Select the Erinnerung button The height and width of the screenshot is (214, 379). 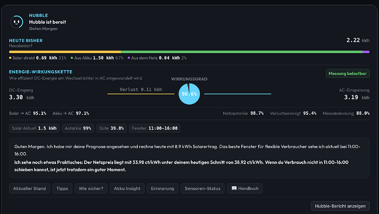point(163,188)
